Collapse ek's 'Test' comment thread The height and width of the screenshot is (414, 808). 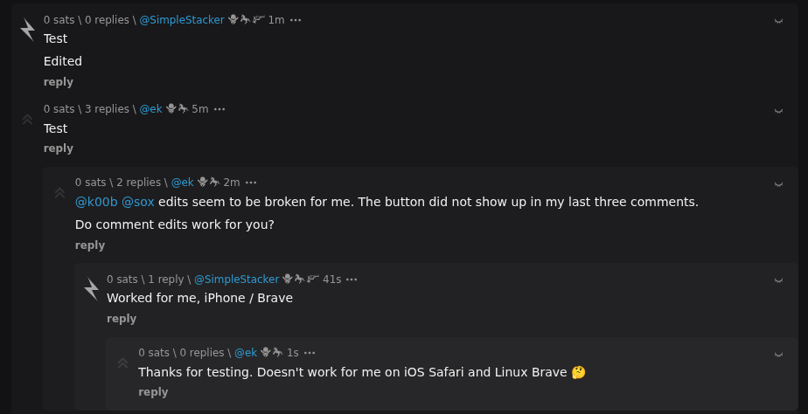(778, 110)
